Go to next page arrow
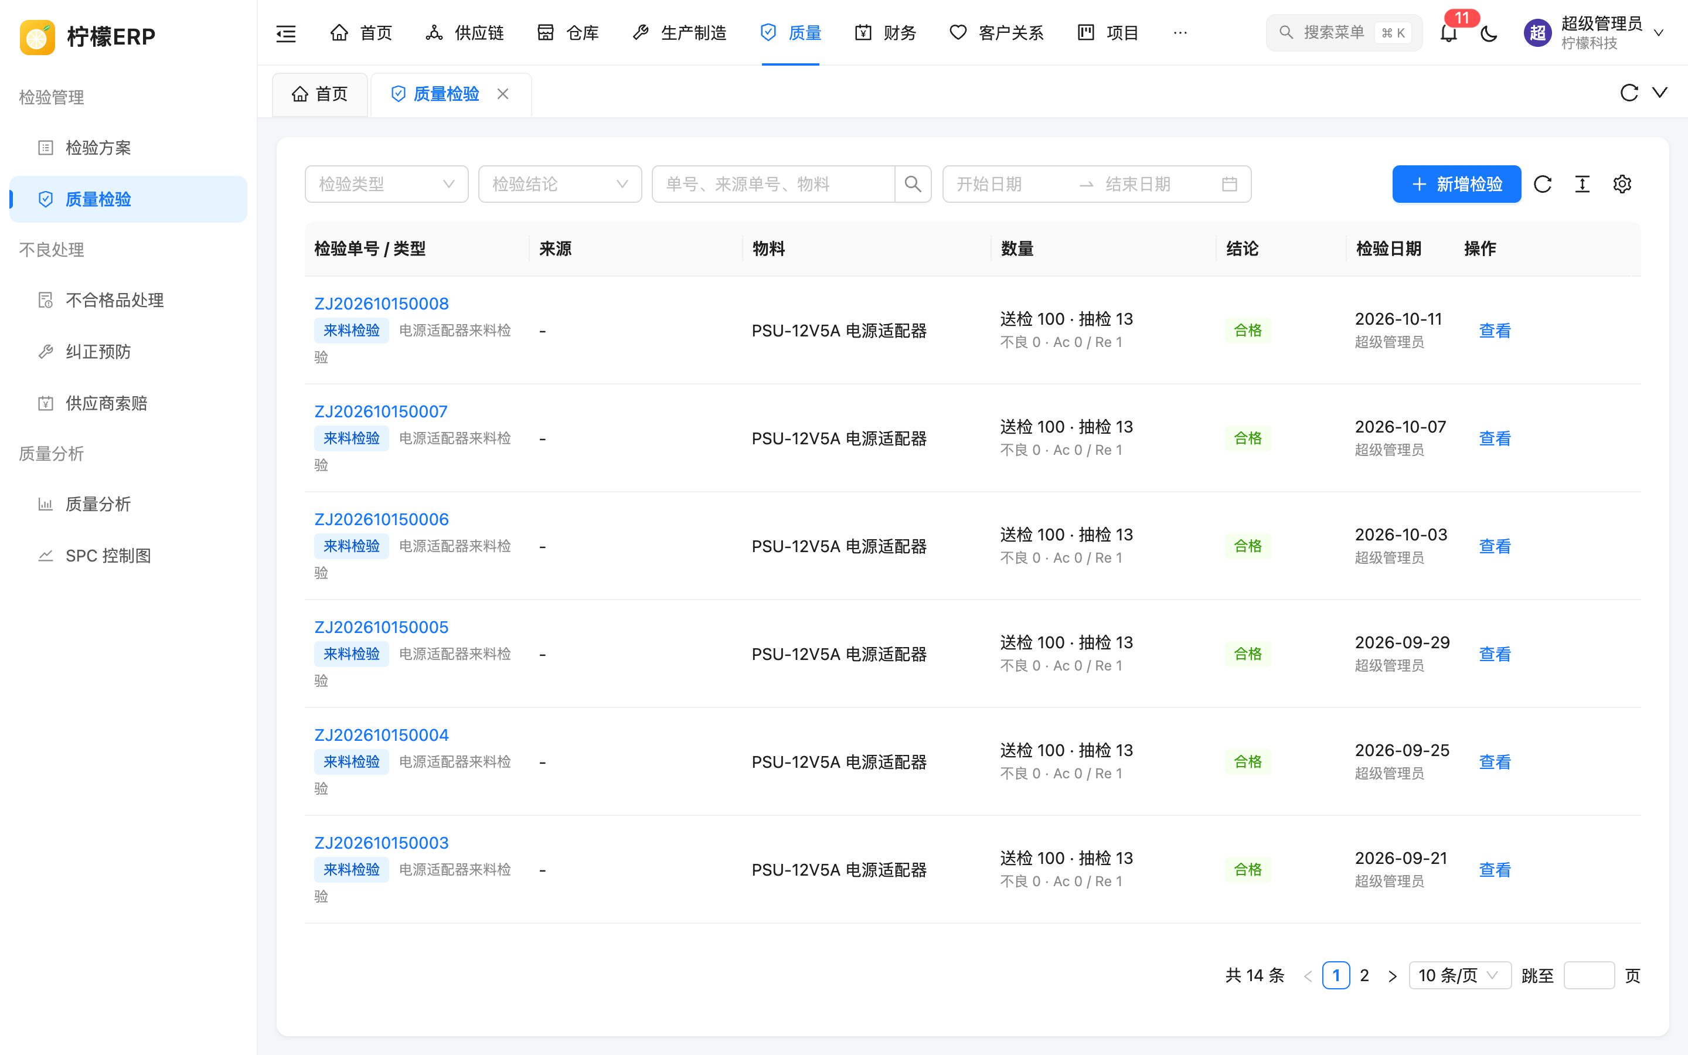This screenshot has width=1688, height=1055. (1392, 975)
